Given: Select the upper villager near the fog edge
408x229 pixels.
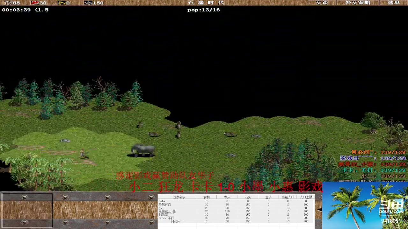Looking at the screenshot, I should (179, 124).
